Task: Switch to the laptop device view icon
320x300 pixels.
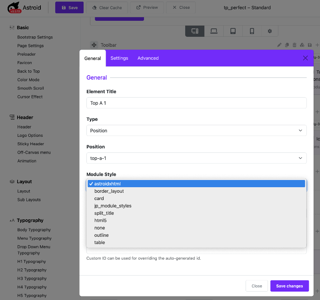Action: click(214, 31)
